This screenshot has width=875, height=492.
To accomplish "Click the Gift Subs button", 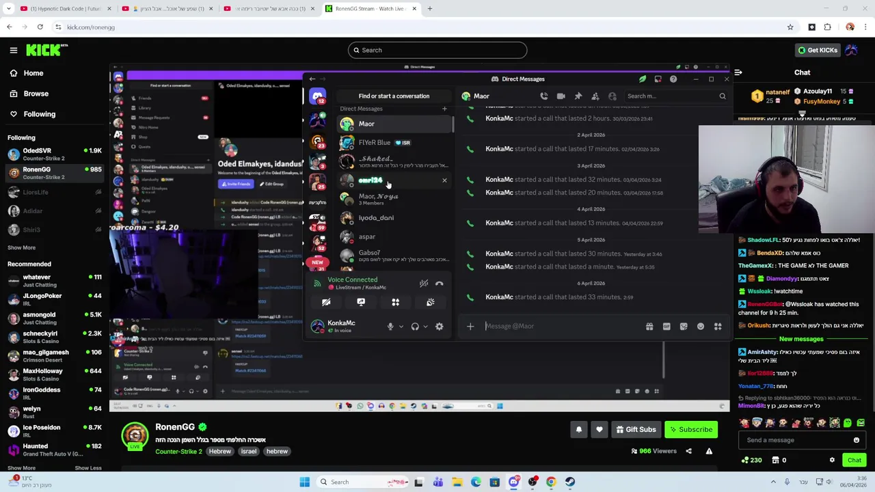I will 636,429.
